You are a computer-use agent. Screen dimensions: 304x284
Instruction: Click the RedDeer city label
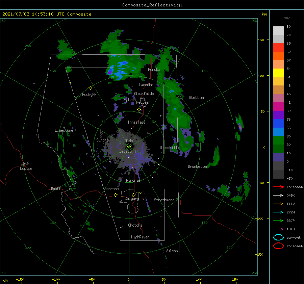[143, 102]
